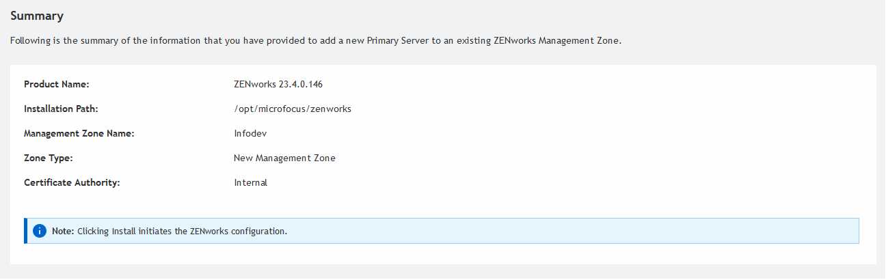Screen dimensions: 886x280
Task: Click the Summary heading
Action: click(37, 15)
